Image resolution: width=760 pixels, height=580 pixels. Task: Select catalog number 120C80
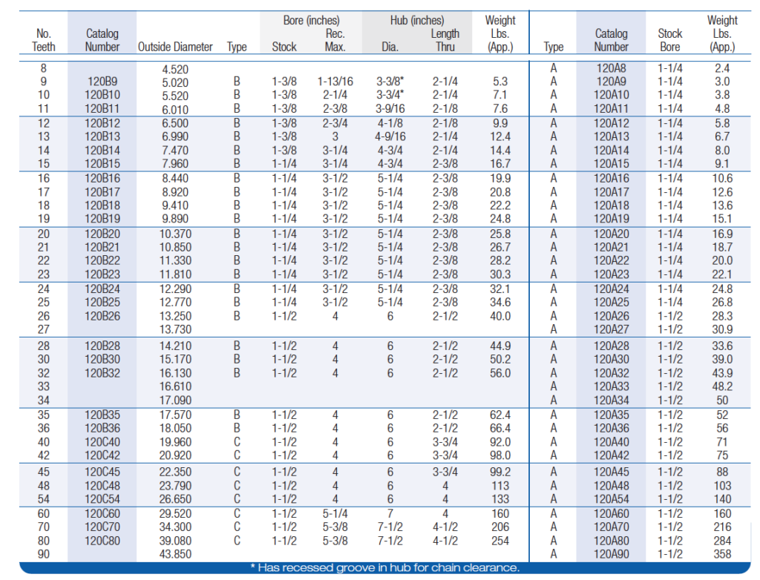click(102, 541)
